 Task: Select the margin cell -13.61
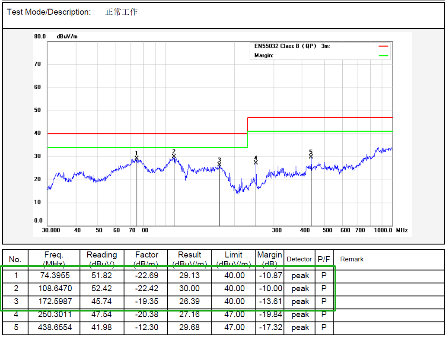[270, 302]
